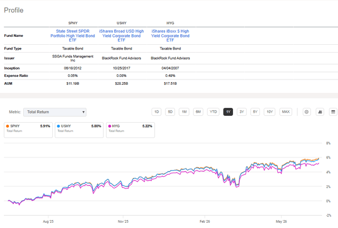Screen dimensions: 338x228
Task: Choose the 1M chart period
Action: coord(184,112)
